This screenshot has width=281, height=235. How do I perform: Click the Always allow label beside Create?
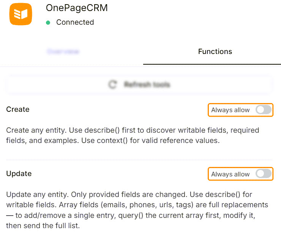pos(230,110)
